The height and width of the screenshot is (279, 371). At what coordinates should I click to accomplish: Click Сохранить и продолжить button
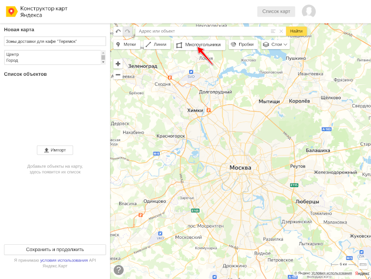[x=55, y=249]
